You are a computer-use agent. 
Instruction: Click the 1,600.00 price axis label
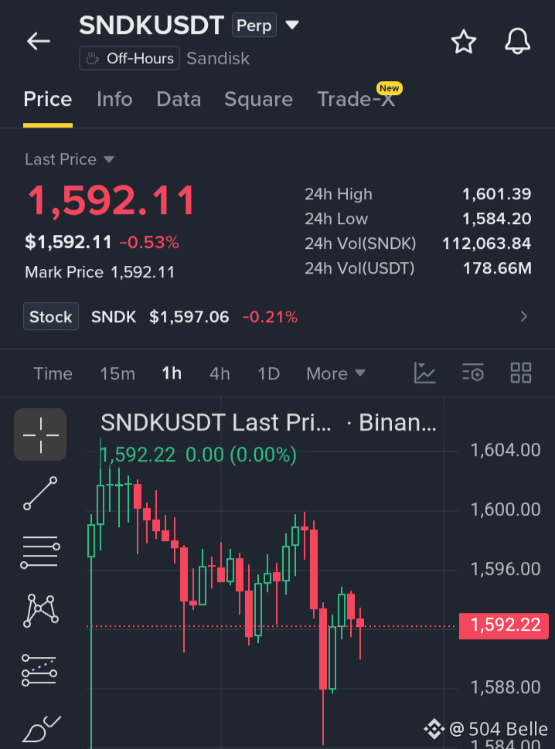tap(506, 509)
